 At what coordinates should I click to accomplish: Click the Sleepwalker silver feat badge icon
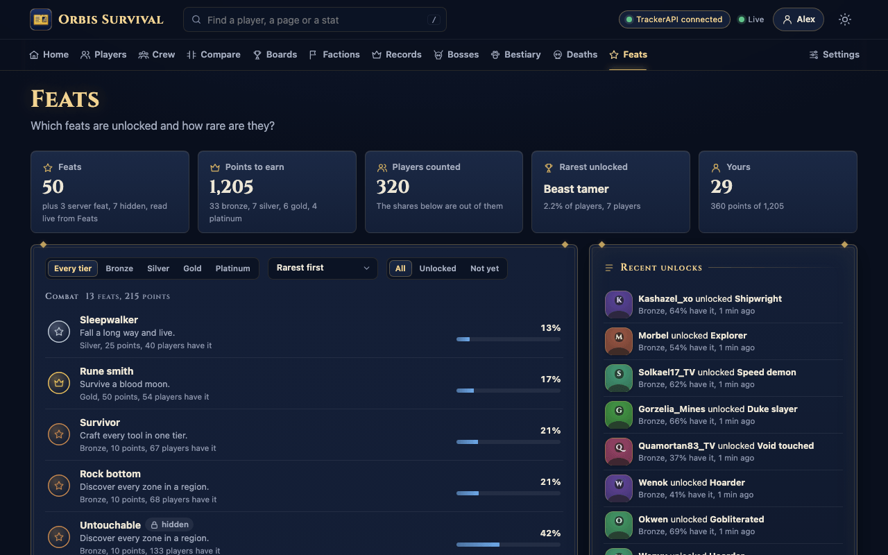(59, 332)
